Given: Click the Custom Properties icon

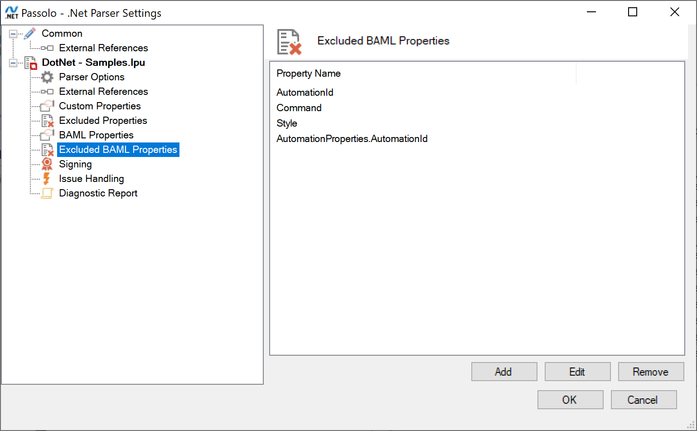Looking at the screenshot, I should pyautogui.click(x=47, y=106).
